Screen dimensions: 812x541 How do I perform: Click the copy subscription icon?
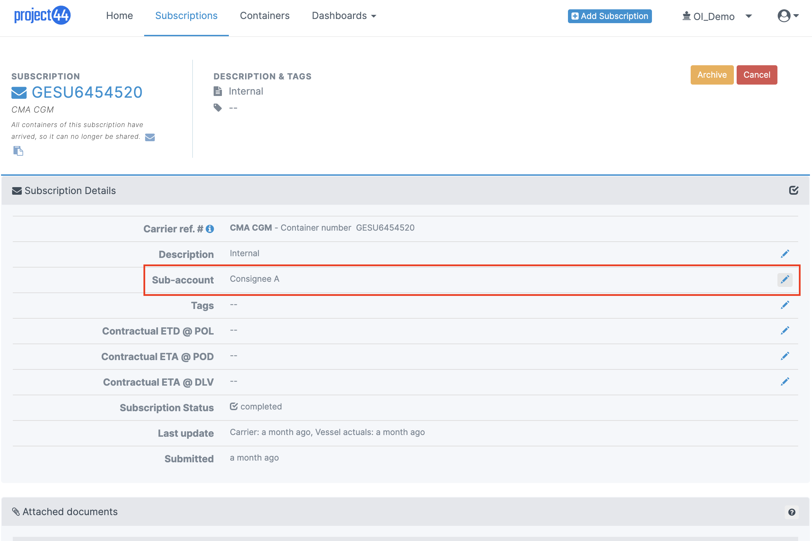tap(18, 151)
